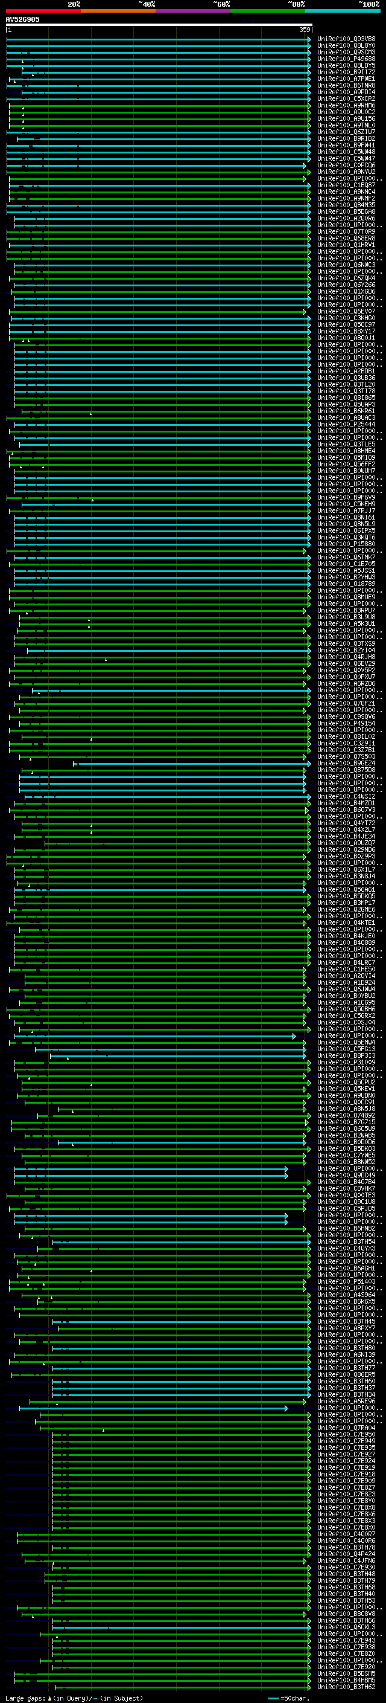The width and height of the screenshot is (386, 1703).
Task: Click hit label UniRef100_C7E8Z7
Action: tap(346, 1487)
